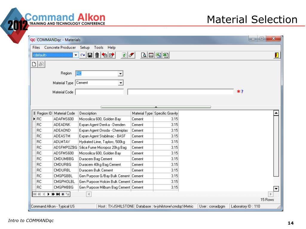Click the vertical scrollbar up arrow
Screen dimensions: 306x229
click(276, 113)
